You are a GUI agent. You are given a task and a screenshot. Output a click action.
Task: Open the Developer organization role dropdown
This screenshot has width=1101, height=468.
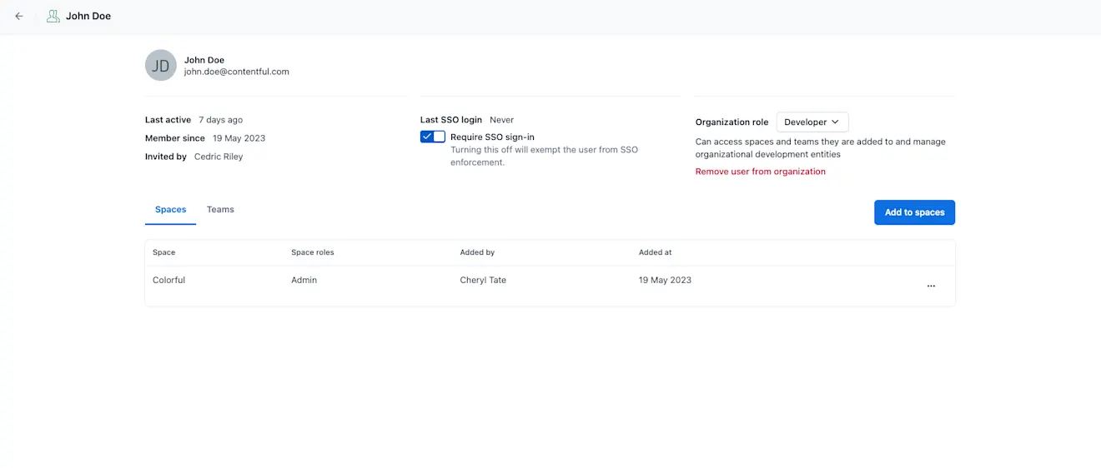(812, 122)
